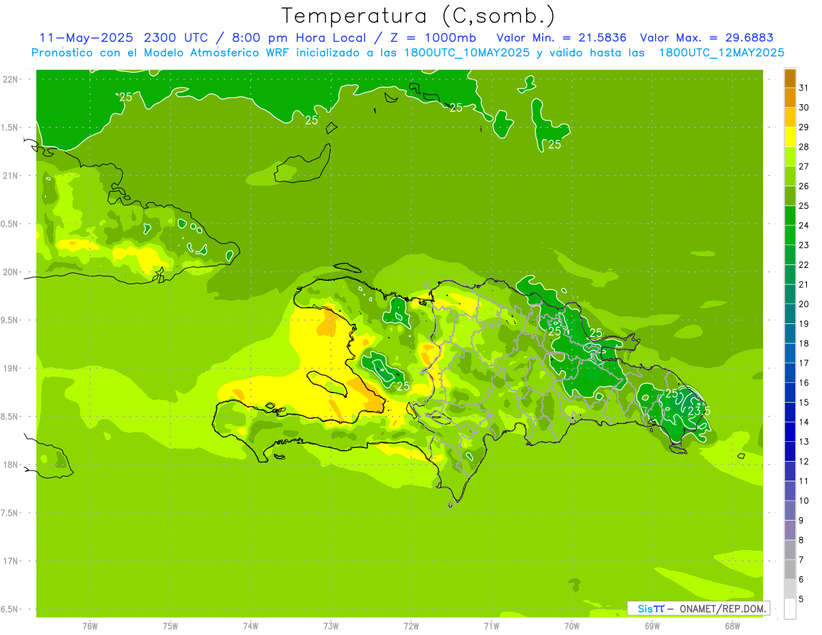The height and width of the screenshot is (635, 822).
Task: Pick the white swatch at the legend bottom
Action: tap(790, 609)
